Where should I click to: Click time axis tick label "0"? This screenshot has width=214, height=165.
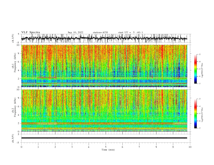(21, 147)
